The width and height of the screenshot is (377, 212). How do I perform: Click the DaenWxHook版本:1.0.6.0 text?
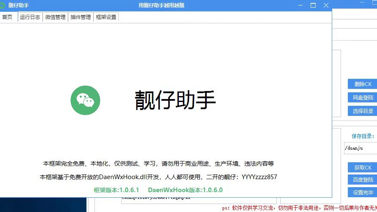(x=186, y=190)
